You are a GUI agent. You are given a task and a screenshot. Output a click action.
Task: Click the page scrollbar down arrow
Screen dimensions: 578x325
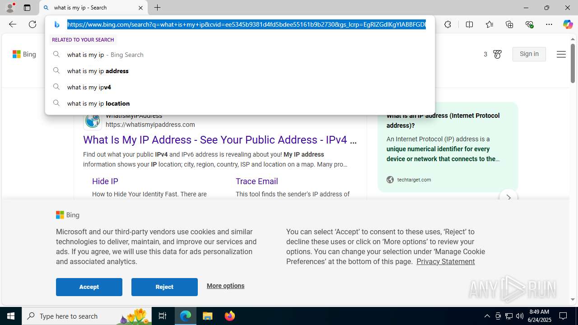click(x=573, y=300)
